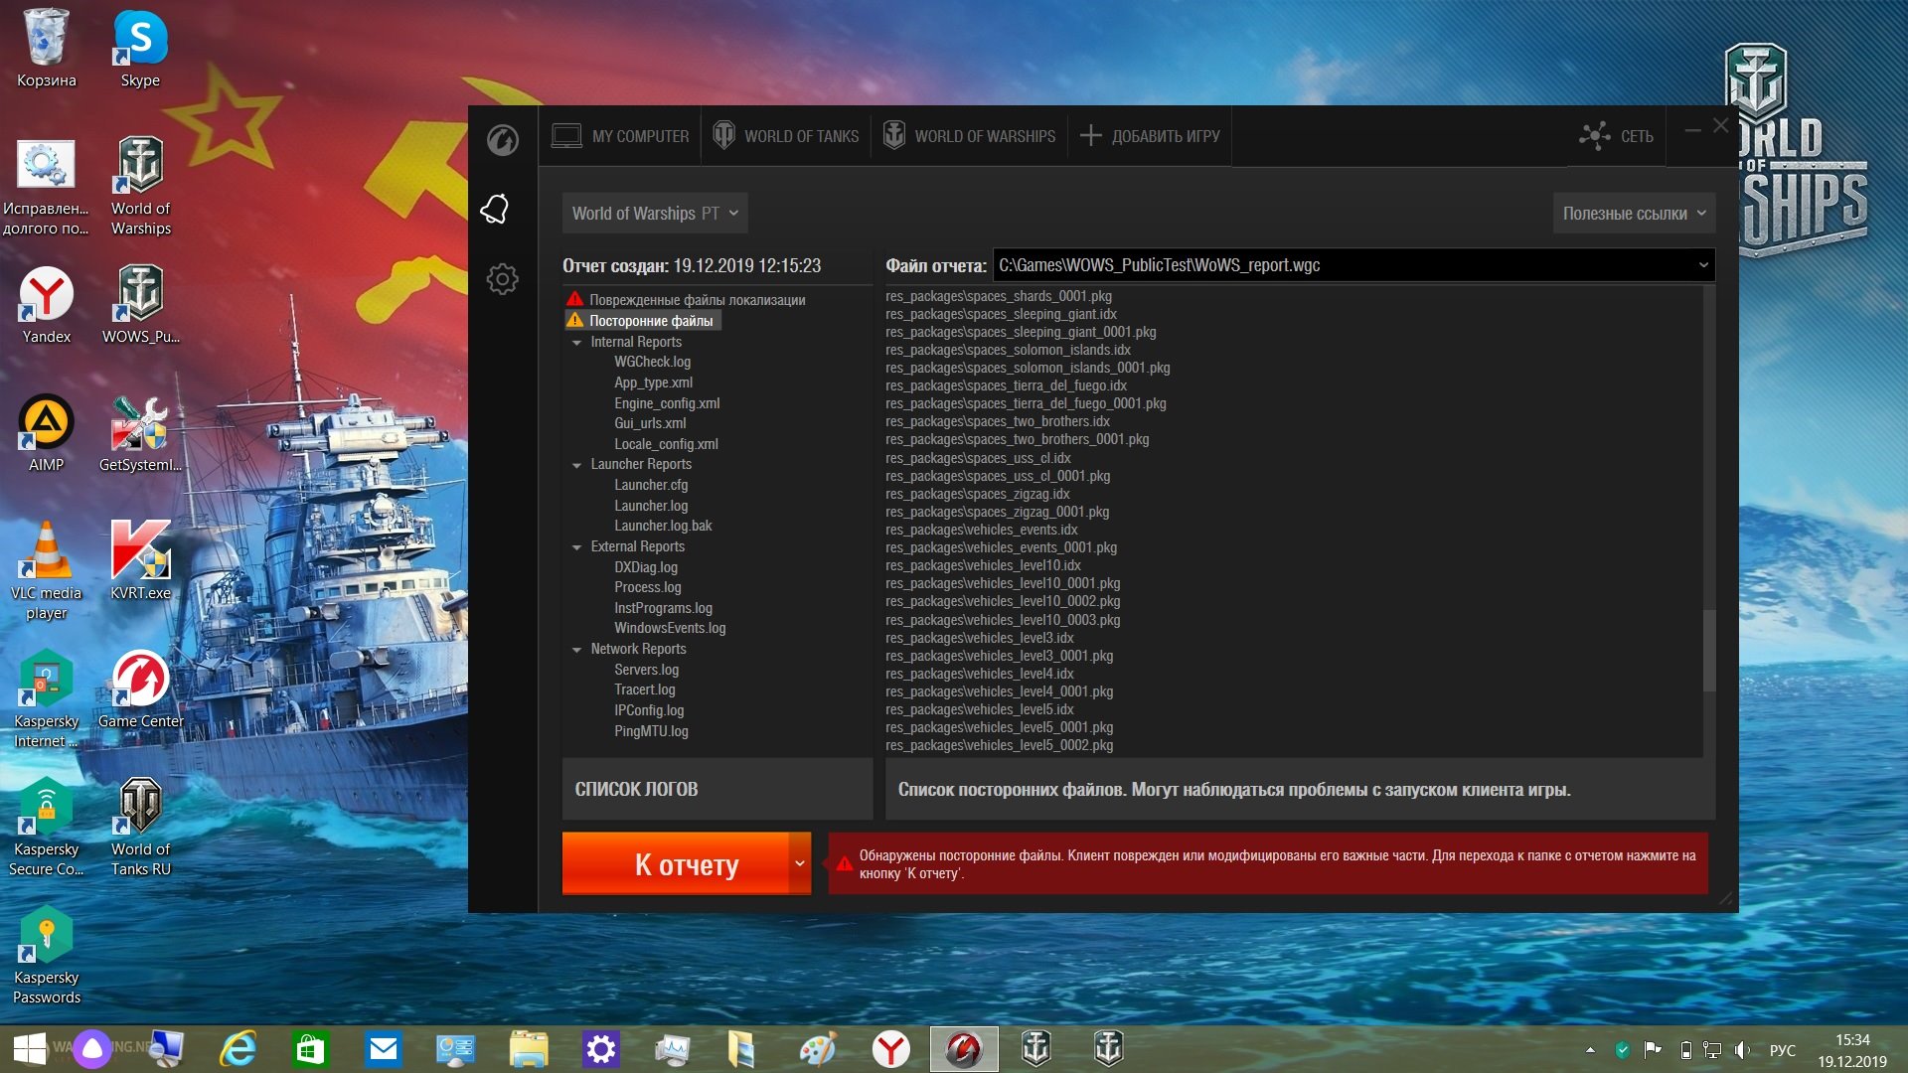The height and width of the screenshot is (1073, 1908).
Task: Open Engine_config.xml in the tree
Action: click(x=667, y=403)
